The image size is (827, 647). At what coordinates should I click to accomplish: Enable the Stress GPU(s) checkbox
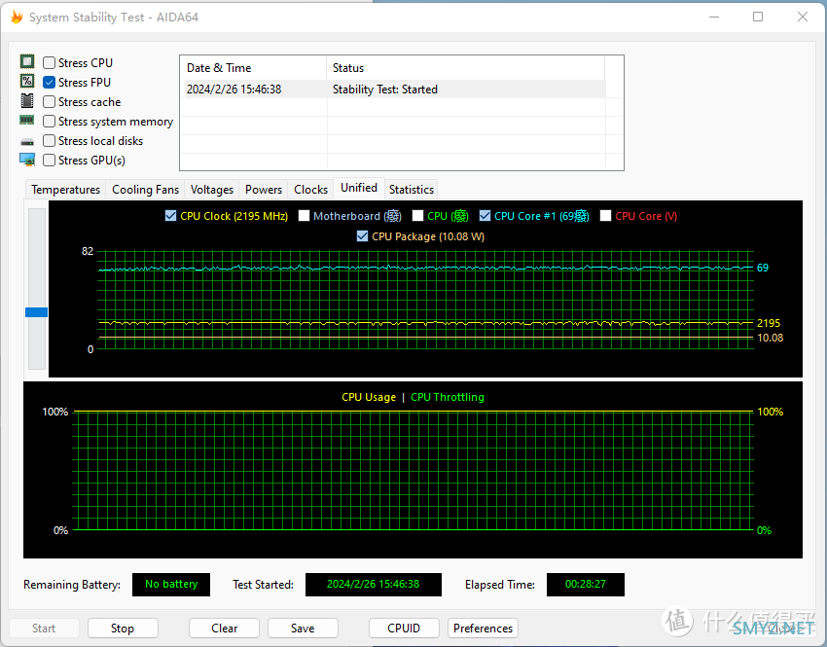tap(49, 161)
